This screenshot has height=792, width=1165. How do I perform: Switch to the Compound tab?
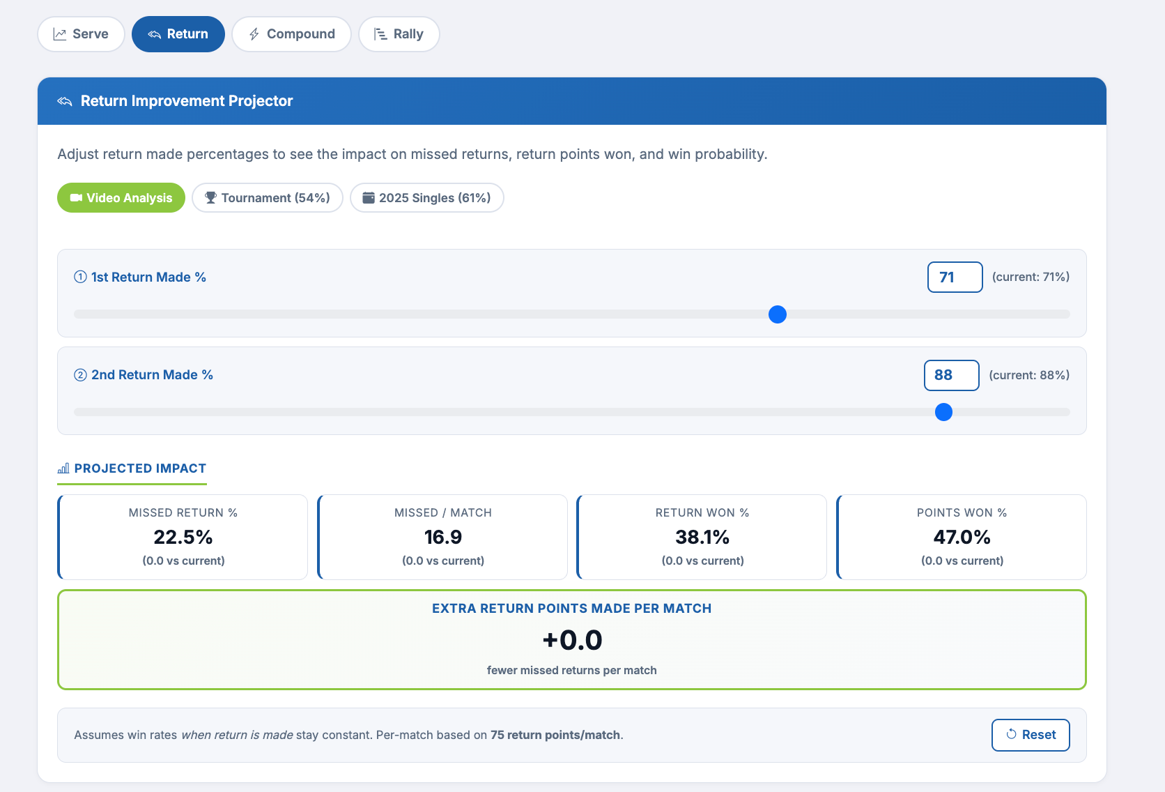pyautogui.click(x=291, y=34)
